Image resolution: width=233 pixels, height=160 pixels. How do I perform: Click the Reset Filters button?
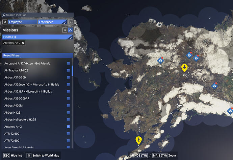[x=37, y=55]
